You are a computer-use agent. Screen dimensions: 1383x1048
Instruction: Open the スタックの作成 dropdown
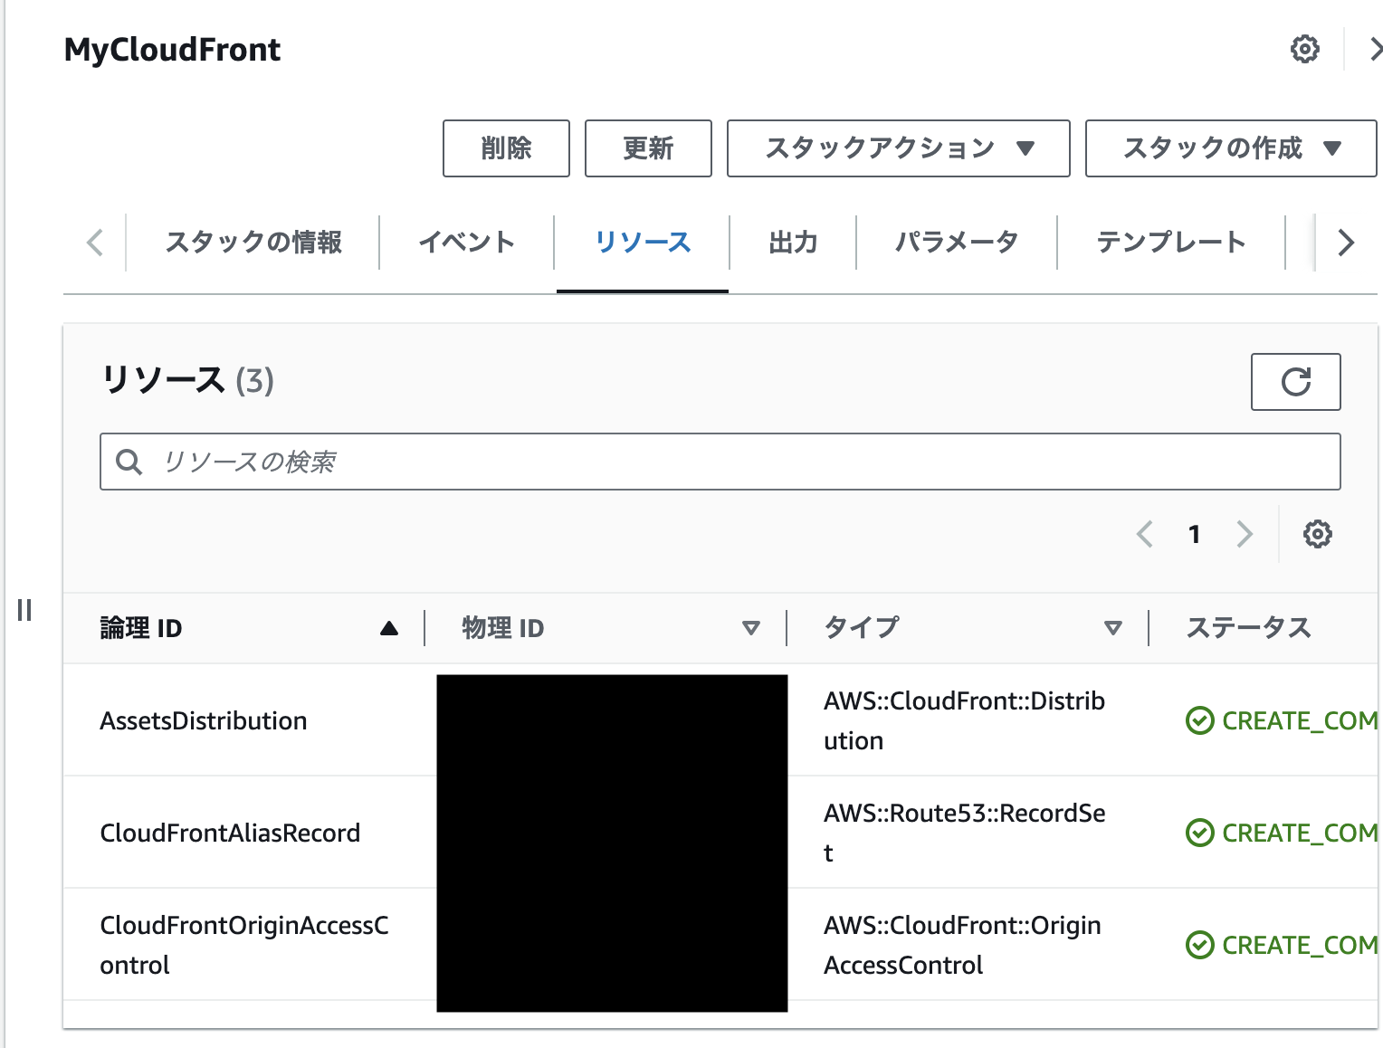tap(1229, 148)
